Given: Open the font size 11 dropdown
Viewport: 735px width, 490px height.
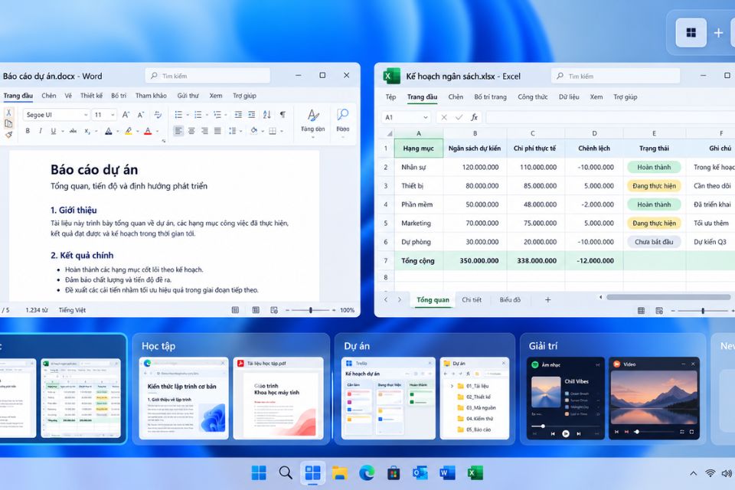Looking at the screenshot, I should click(113, 115).
